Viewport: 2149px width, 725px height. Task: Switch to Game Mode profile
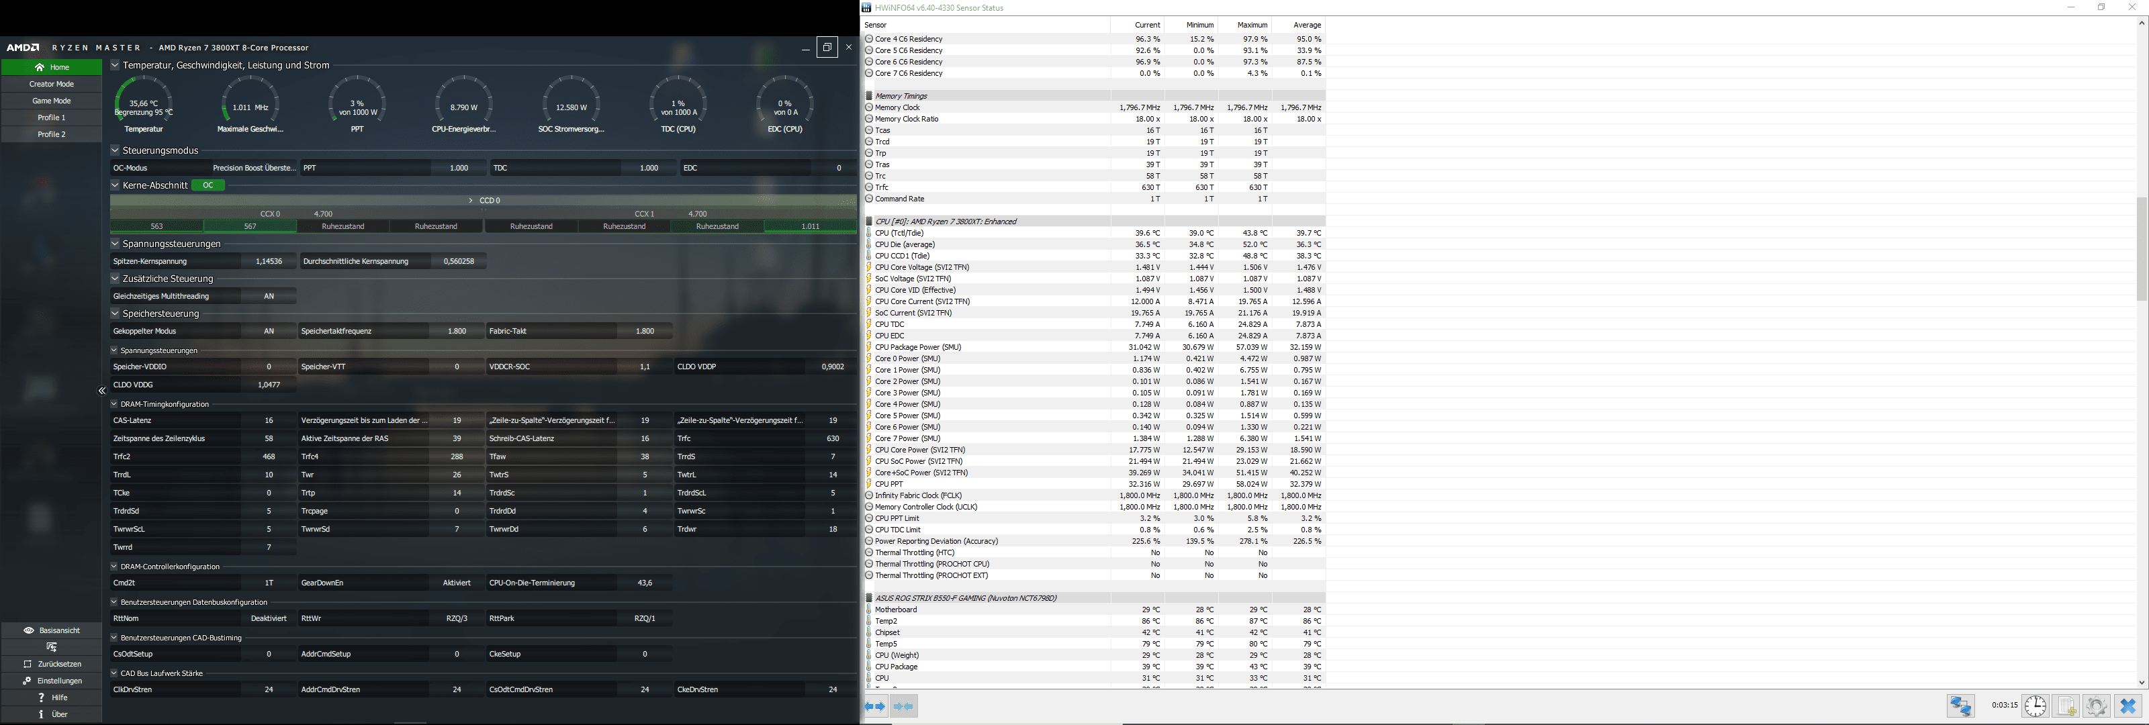click(x=52, y=101)
